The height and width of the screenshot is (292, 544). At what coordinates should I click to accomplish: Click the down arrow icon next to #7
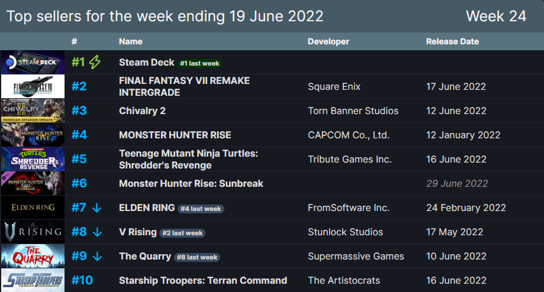coord(97,208)
